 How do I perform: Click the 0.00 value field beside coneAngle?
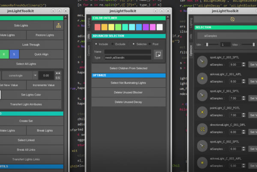(x=46, y=76)
